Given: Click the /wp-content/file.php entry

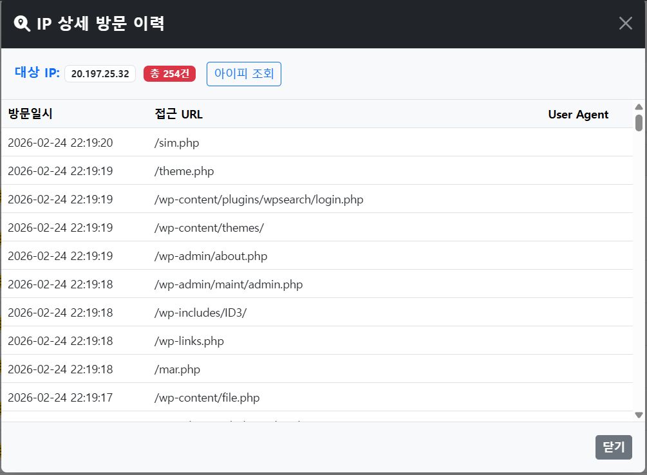Looking at the screenshot, I should [207, 398].
